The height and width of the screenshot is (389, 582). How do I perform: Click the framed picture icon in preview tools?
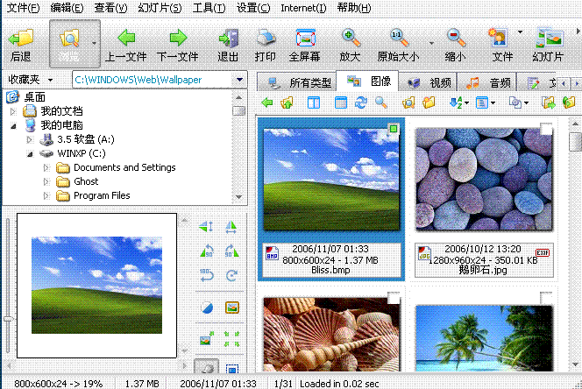(x=232, y=308)
